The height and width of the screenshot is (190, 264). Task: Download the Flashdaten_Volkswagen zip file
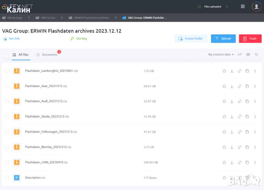point(232,132)
